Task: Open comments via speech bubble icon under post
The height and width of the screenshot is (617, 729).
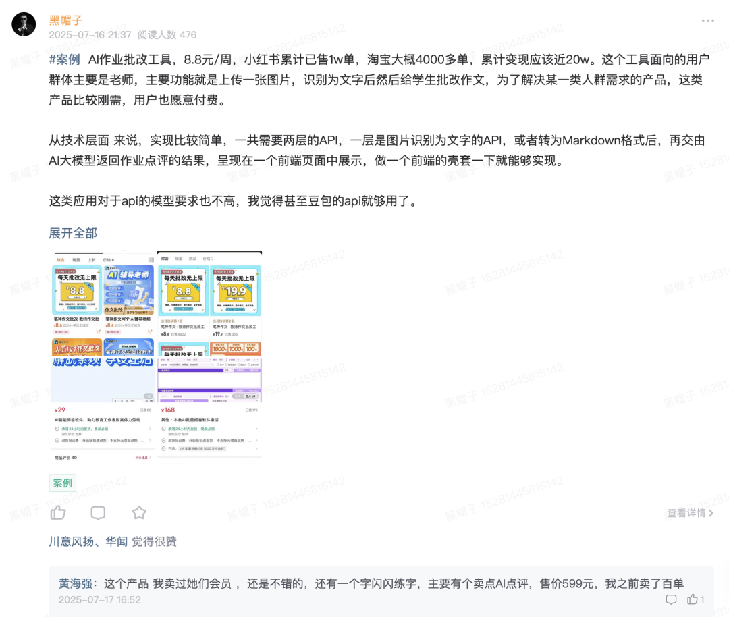Action: coord(98,513)
